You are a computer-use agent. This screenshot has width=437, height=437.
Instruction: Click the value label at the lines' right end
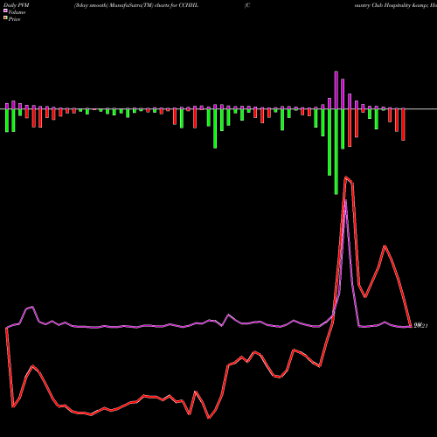click(x=420, y=326)
